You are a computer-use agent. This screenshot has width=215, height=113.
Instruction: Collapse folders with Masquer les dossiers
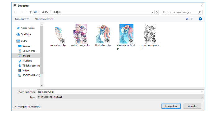coord(27,107)
